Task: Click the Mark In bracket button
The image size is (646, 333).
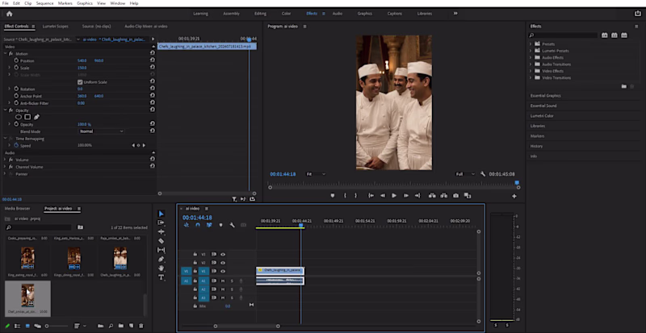Action: point(346,196)
